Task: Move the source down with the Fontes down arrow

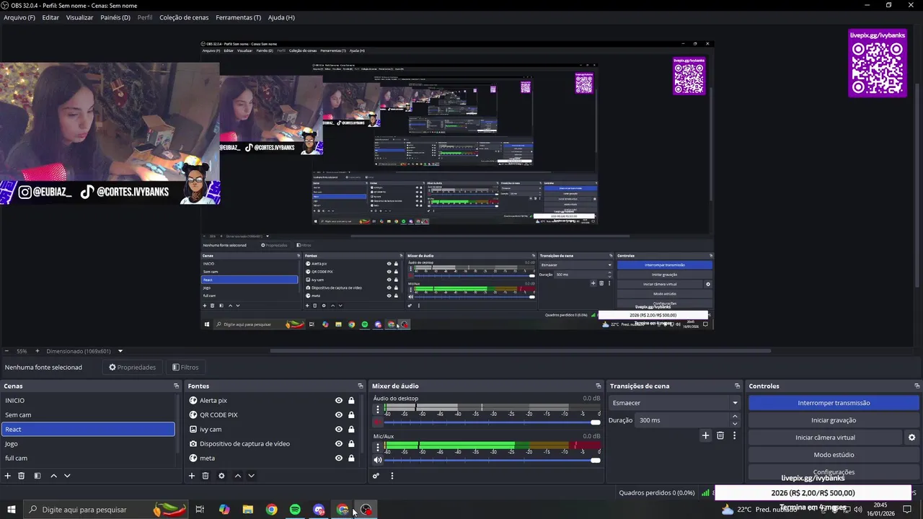Action: (x=251, y=476)
